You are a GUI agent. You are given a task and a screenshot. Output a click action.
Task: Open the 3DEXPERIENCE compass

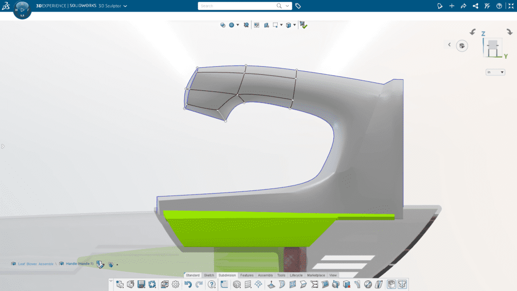[x=22, y=10]
